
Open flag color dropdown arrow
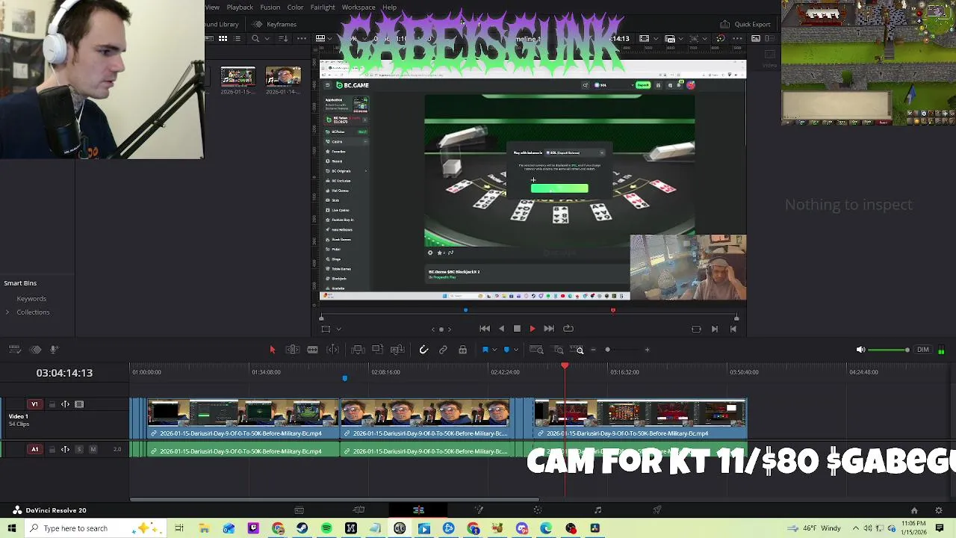[494, 350]
